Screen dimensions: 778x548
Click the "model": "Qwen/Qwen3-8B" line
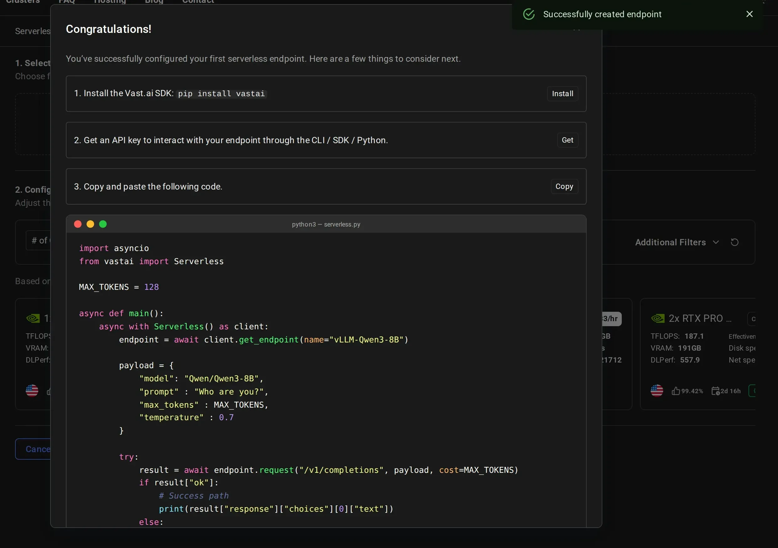(201, 378)
